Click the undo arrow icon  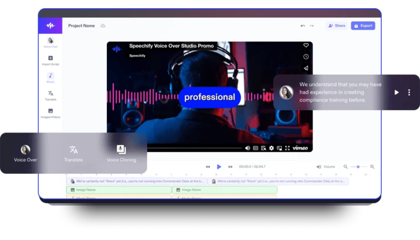click(303, 25)
